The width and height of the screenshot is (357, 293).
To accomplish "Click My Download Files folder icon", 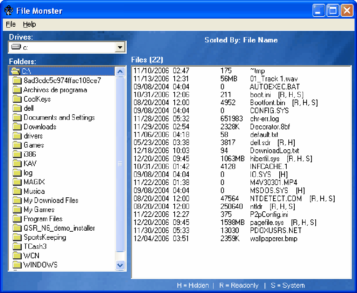I will [x=17, y=200].
